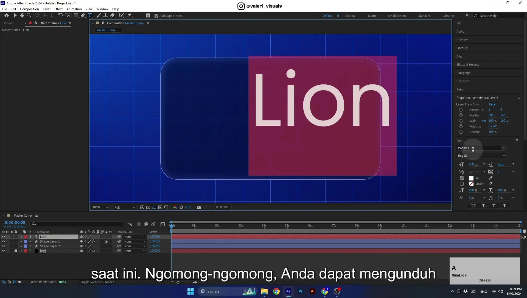The height and width of the screenshot is (298, 527).
Task: Hide Shape Layer 1 visibility eye
Action: tap(3, 241)
